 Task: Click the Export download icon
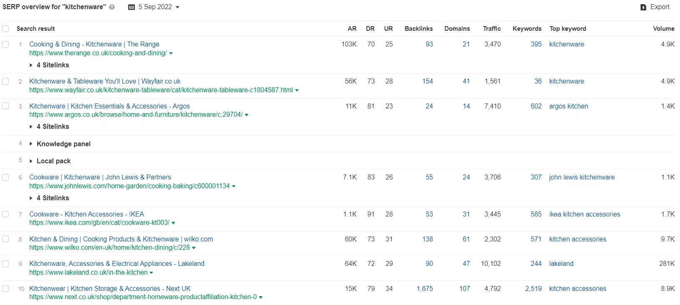643,7
